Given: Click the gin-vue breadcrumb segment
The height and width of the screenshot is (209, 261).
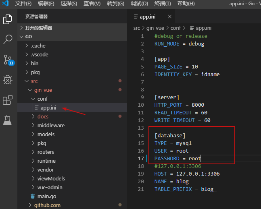Looking at the screenshot, I should 155,28.
